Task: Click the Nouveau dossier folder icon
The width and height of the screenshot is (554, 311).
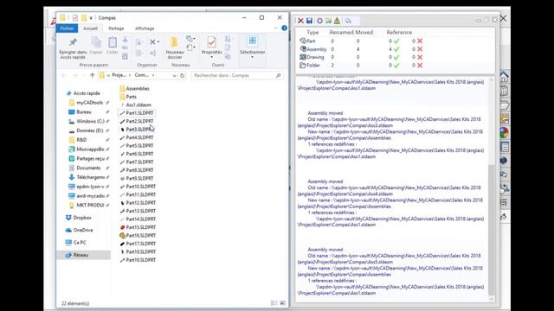Action: pos(174,42)
